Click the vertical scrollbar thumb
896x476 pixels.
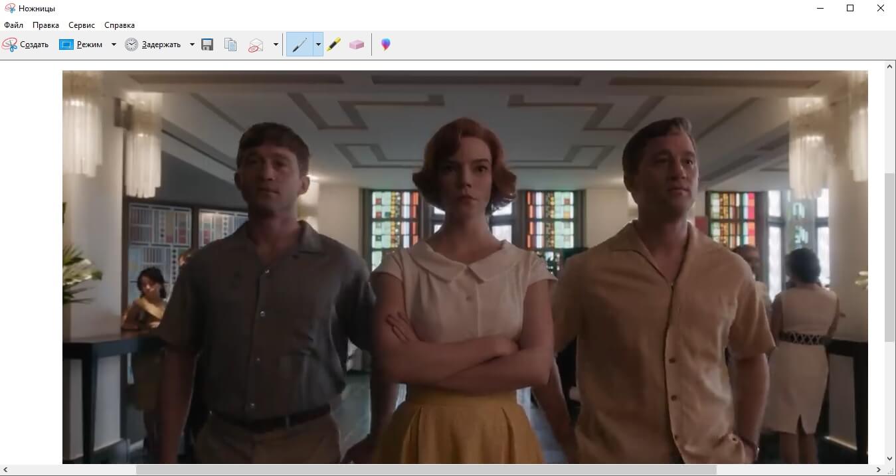coord(890,258)
